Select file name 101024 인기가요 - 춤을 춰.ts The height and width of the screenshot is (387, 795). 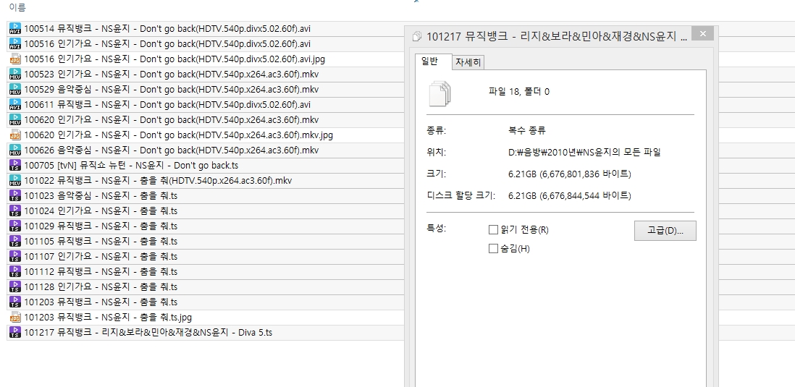[x=101, y=211]
